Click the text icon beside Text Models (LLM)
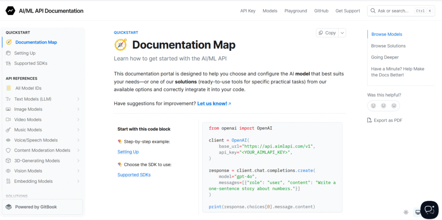The image size is (442, 220). (9, 99)
